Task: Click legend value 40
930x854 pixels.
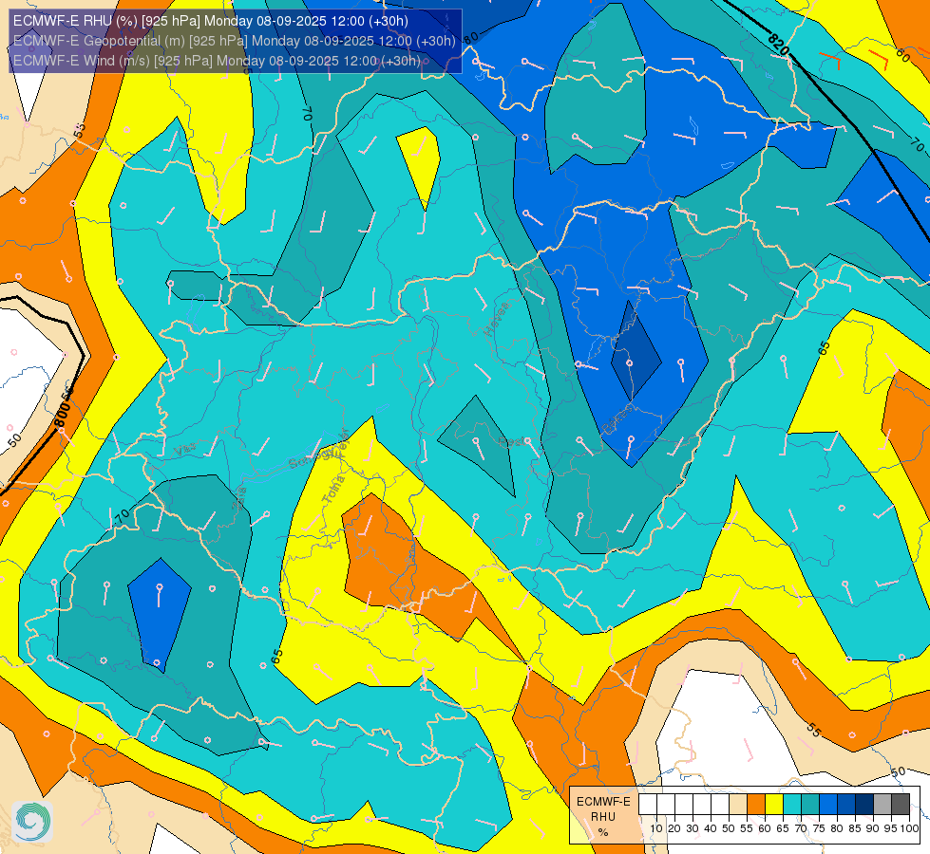Action: 711,828
